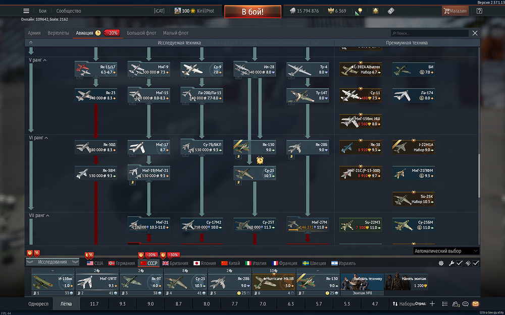Select the Германия nation tab

tap(121, 263)
